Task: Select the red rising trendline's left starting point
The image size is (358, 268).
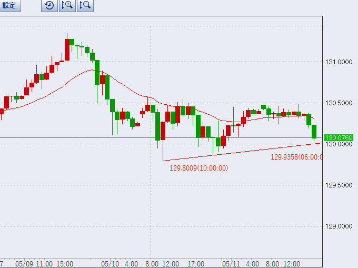Action: [x=163, y=160]
